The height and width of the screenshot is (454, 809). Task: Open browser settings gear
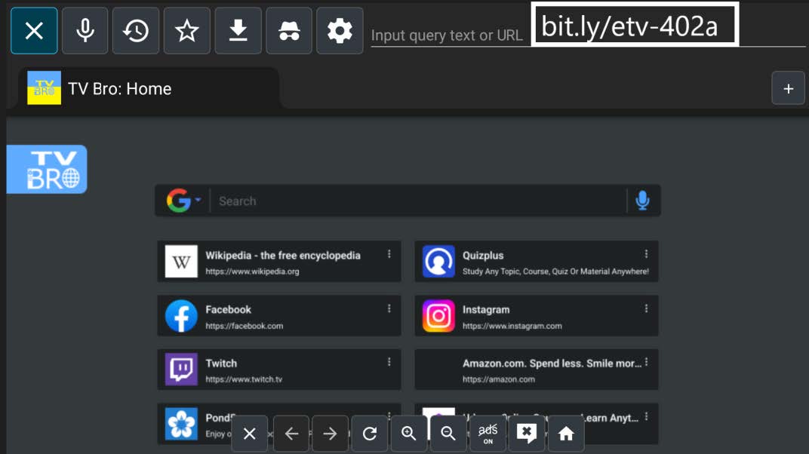click(x=340, y=31)
